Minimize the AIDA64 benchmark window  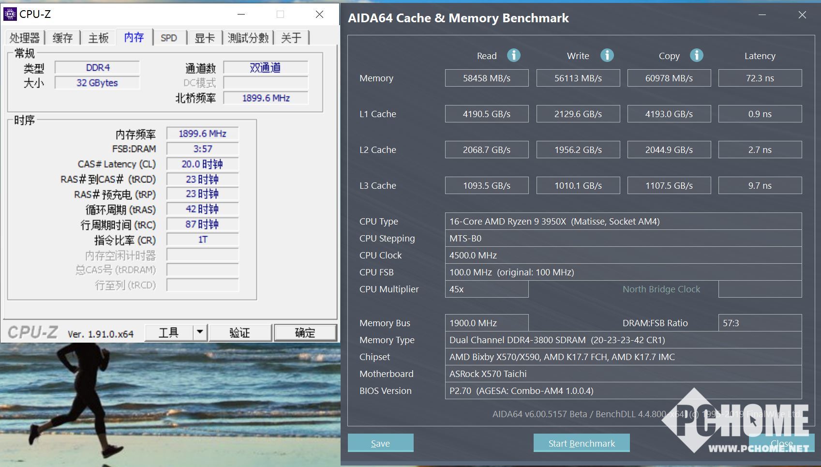[762, 15]
